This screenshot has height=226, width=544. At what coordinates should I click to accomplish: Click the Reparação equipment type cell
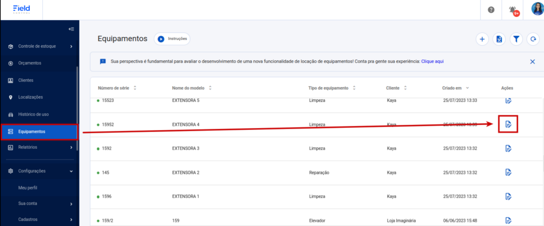pyautogui.click(x=319, y=173)
